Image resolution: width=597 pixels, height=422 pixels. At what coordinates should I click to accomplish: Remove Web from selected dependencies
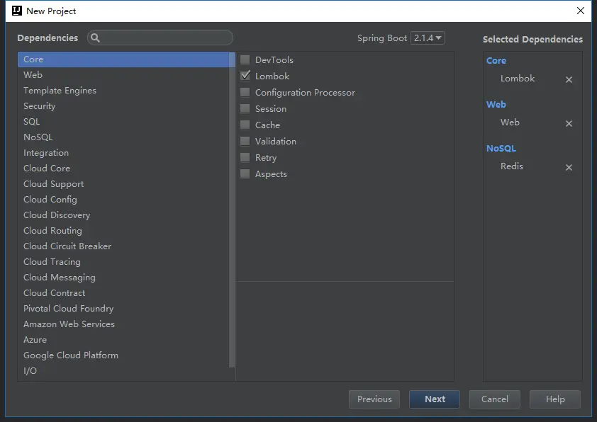pos(569,124)
